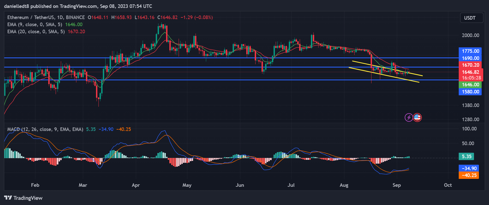Click the 2000.00 price axis label
Image resolution: width=489 pixels, height=205 pixels.
coord(470,35)
